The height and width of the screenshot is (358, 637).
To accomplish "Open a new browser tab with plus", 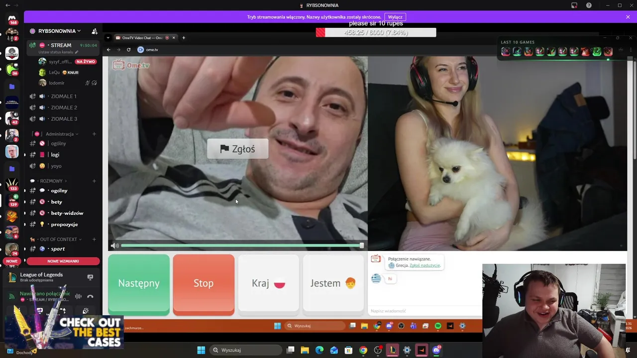I will point(184,38).
